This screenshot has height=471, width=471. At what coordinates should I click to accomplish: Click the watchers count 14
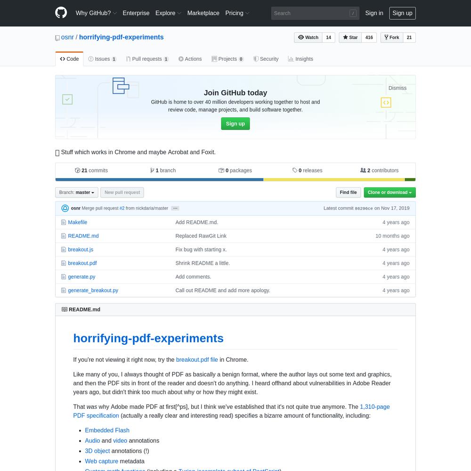click(x=328, y=38)
